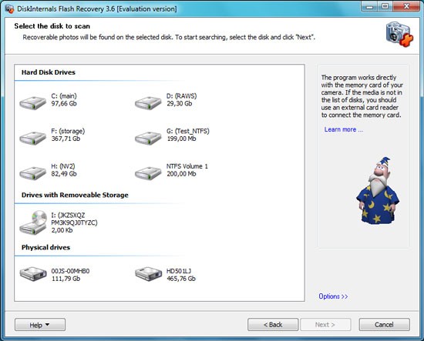Pick the 00JS-00MHB0 physical drive icon
Screen dimensions: 424x341
[33, 274]
